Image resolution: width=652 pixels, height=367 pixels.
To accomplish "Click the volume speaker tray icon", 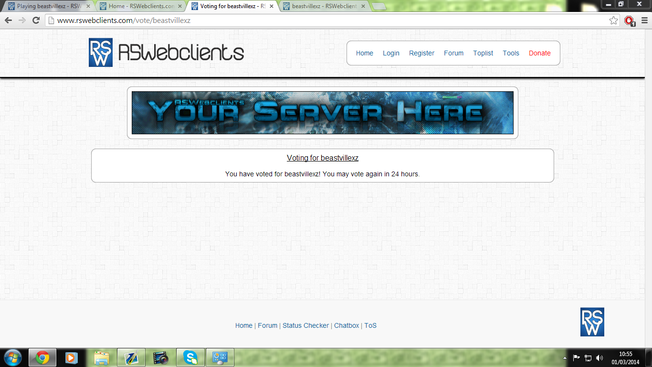I will 599,358.
